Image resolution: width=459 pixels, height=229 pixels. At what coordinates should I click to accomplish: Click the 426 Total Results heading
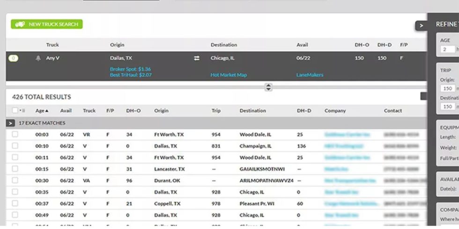point(42,97)
